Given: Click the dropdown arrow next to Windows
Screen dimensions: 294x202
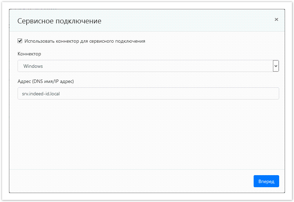Looking at the screenshot, I should (x=276, y=66).
